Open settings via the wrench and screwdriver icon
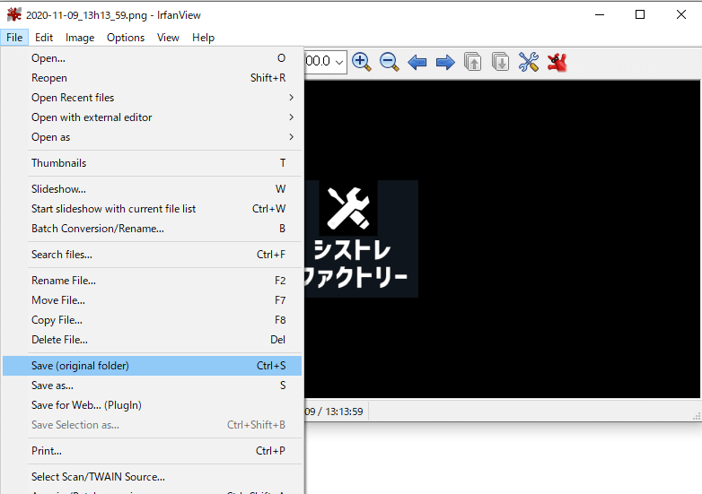The width and height of the screenshot is (702, 494). click(529, 62)
